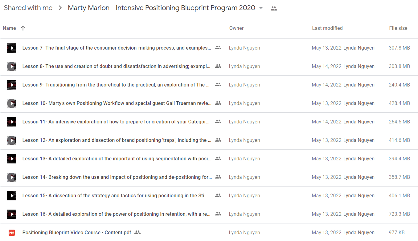Open the folder name dropdown arrow in breadcrumb
Viewport: 418px width, 241px height.
[261, 8]
